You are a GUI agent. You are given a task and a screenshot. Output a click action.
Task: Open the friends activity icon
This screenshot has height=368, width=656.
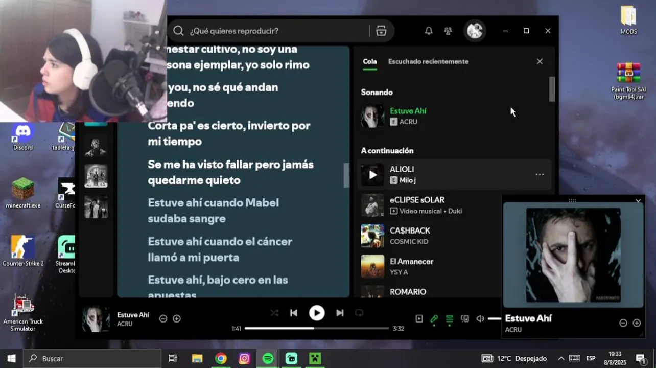448,31
